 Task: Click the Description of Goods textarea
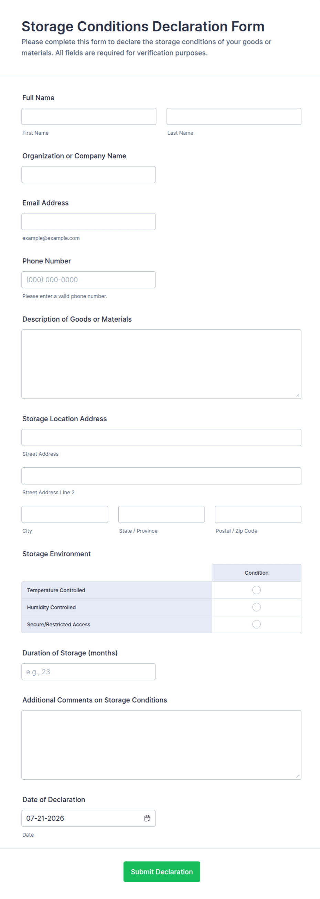point(161,364)
